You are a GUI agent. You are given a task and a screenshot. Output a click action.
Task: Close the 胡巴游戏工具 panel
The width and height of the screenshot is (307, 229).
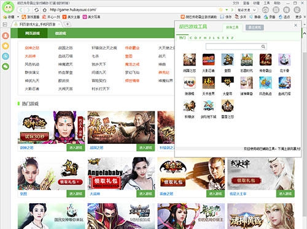(295, 25)
